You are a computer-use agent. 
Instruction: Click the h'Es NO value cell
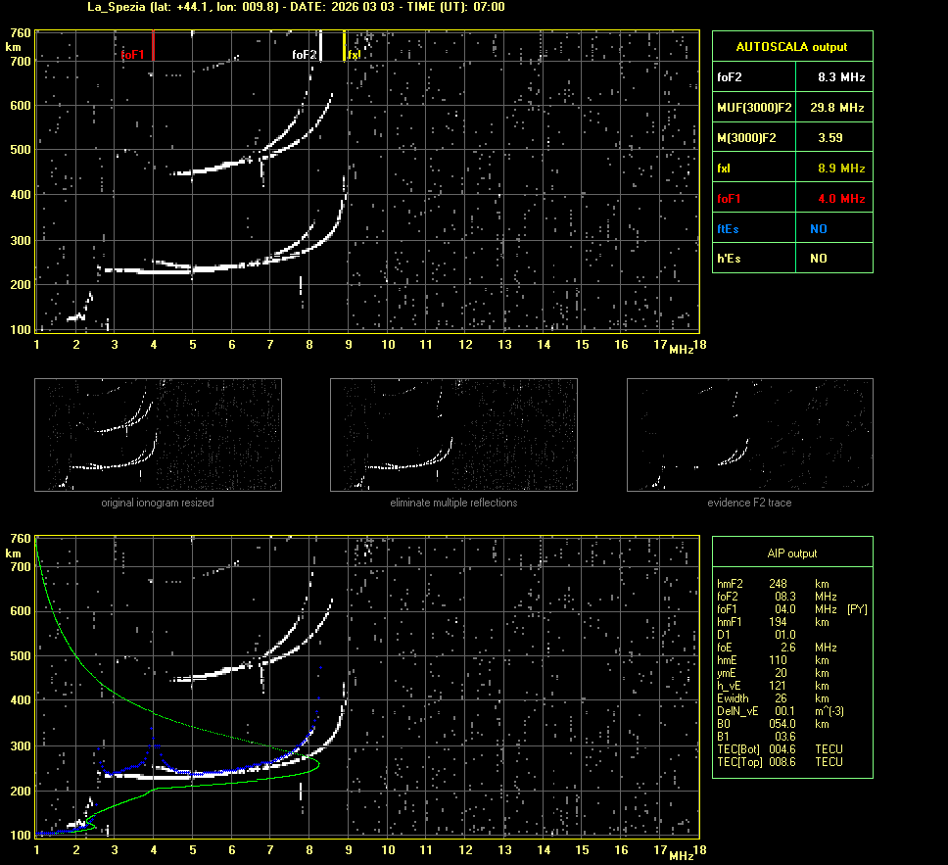click(x=818, y=259)
